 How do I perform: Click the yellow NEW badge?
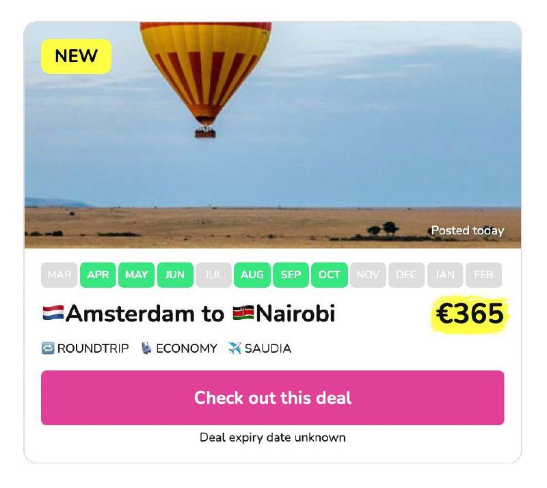pos(77,56)
